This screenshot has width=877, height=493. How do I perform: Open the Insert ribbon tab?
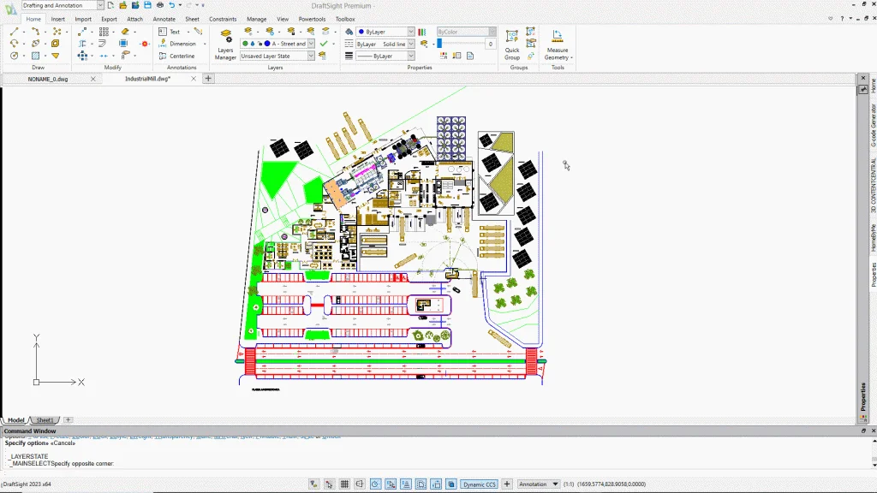pyautogui.click(x=58, y=18)
